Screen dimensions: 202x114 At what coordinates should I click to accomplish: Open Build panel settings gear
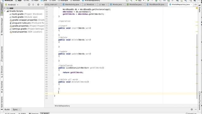[192, 110]
